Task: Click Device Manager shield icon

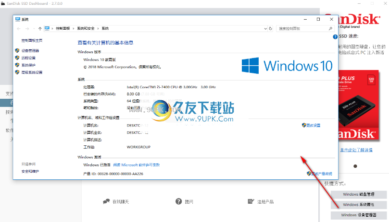Action: 17,50
